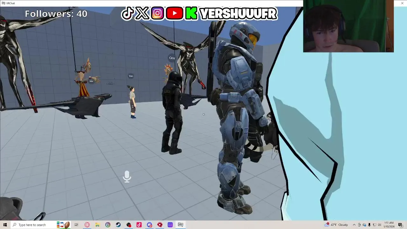This screenshot has height=229, width=407.
Task: Expand the hidden system tray icons chevron
Action: (354, 225)
